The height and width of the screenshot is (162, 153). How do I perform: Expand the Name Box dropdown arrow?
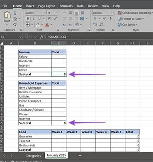(x=20, y=37)
